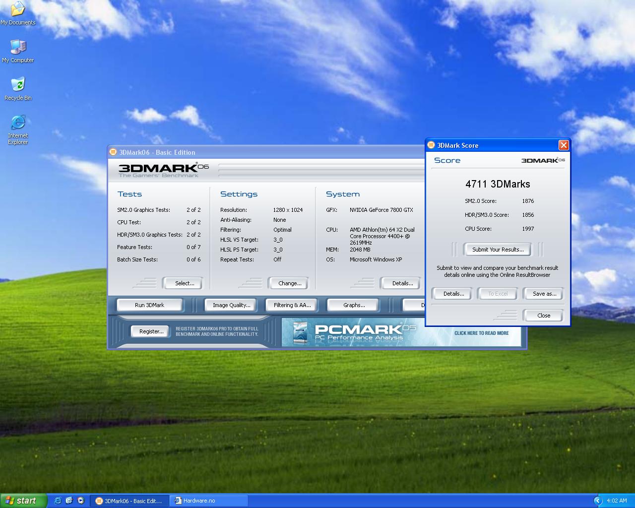
Task: Click Run 3DMark button
Action: (x=149, y=305)
